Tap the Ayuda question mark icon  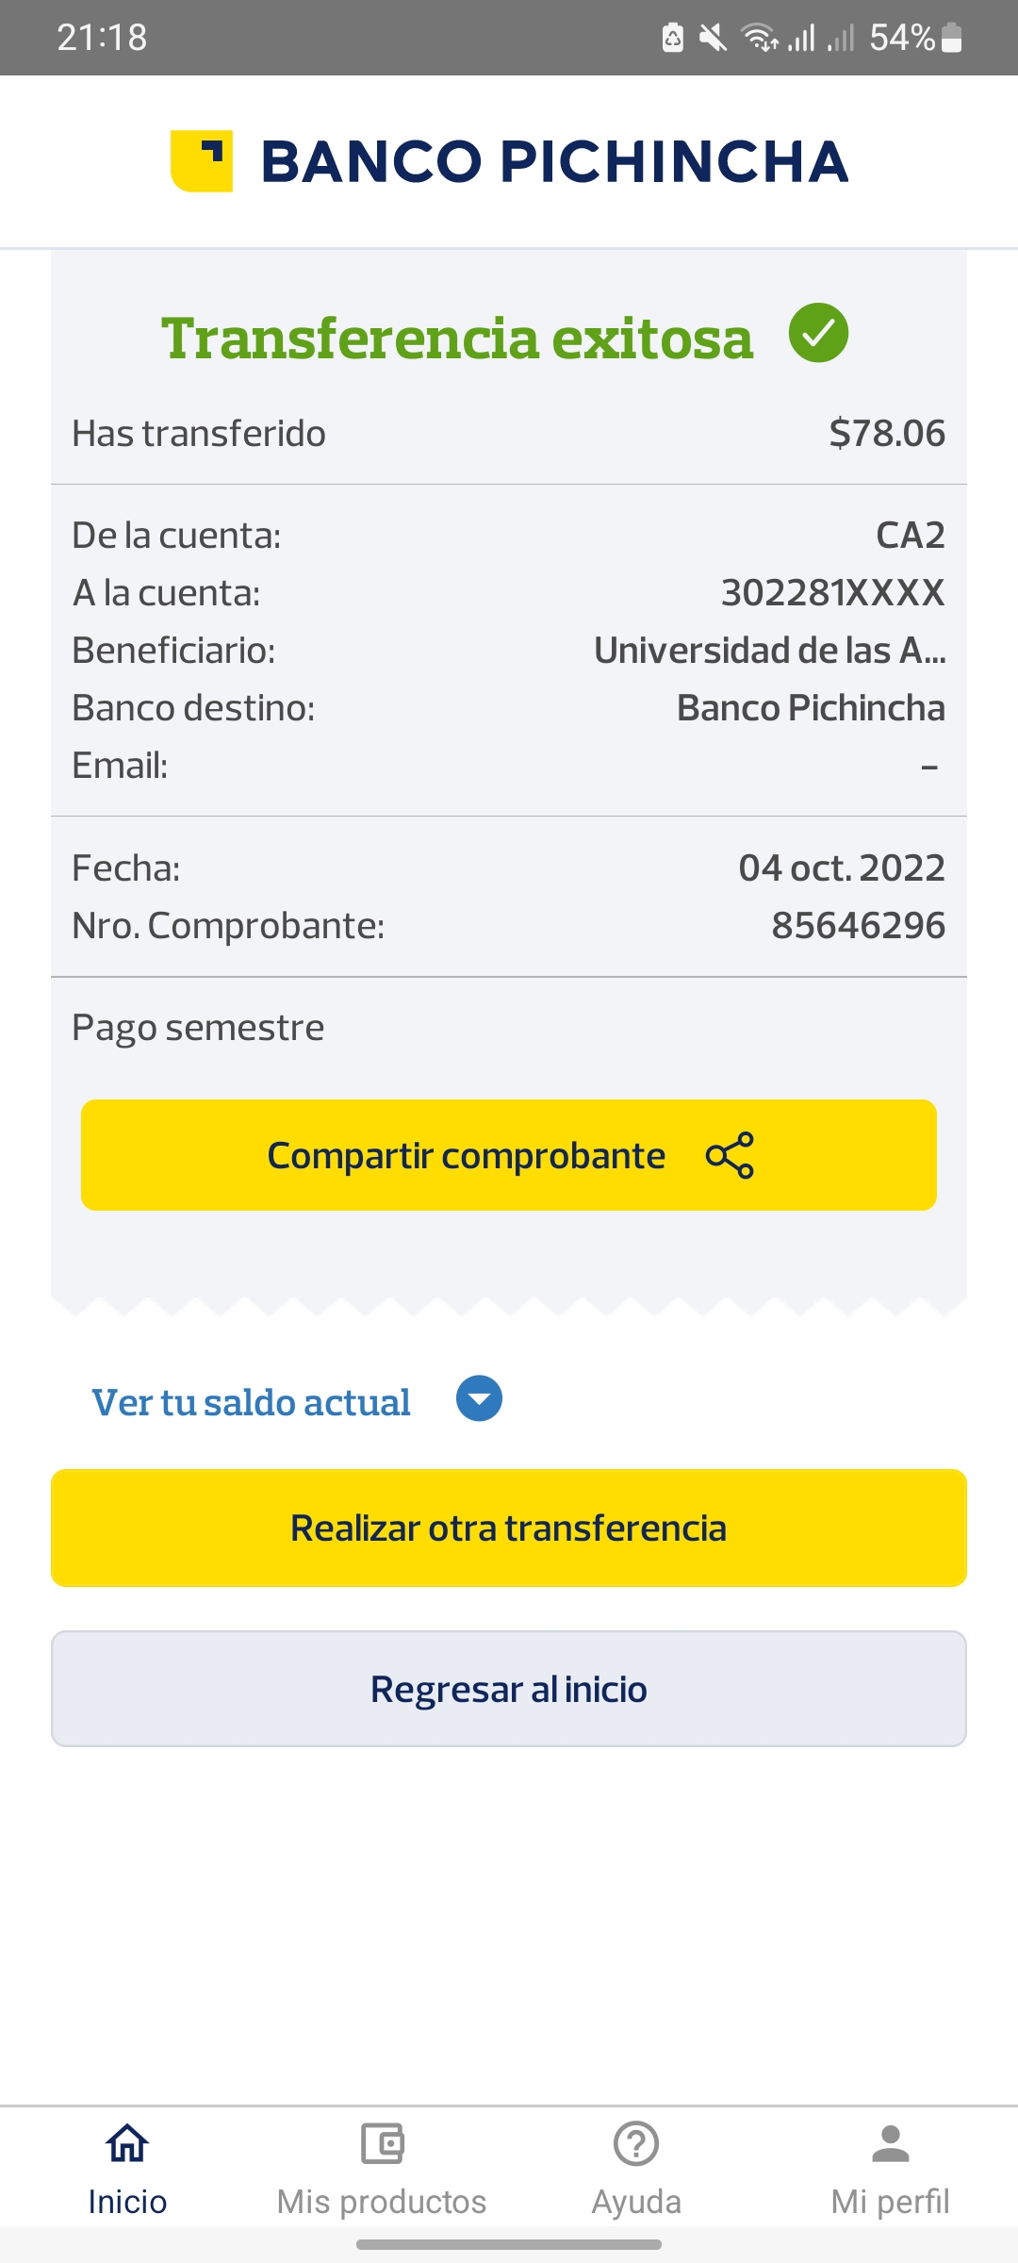[636, 2143]
